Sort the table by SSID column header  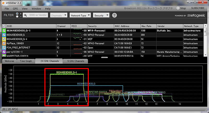[31, 26]
